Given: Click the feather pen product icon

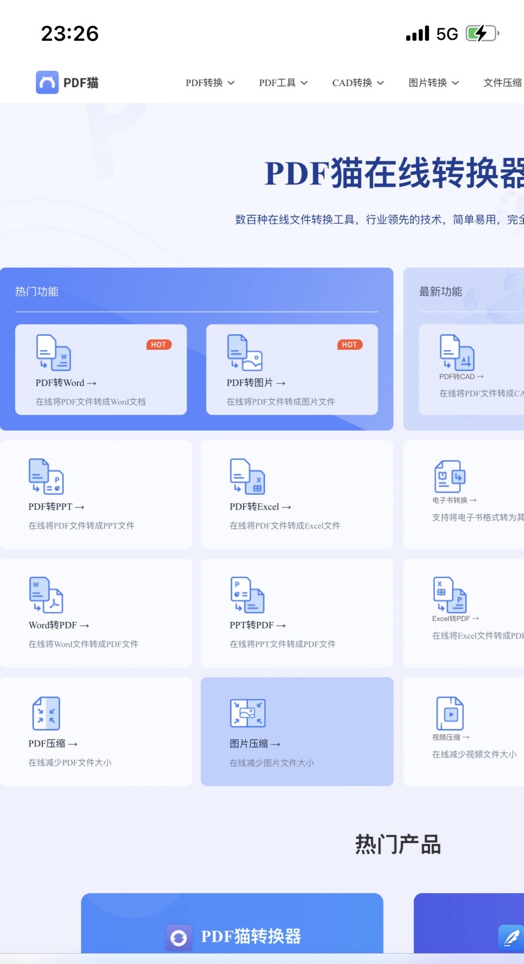Looking at the screenshot, I should coord(511,937).
